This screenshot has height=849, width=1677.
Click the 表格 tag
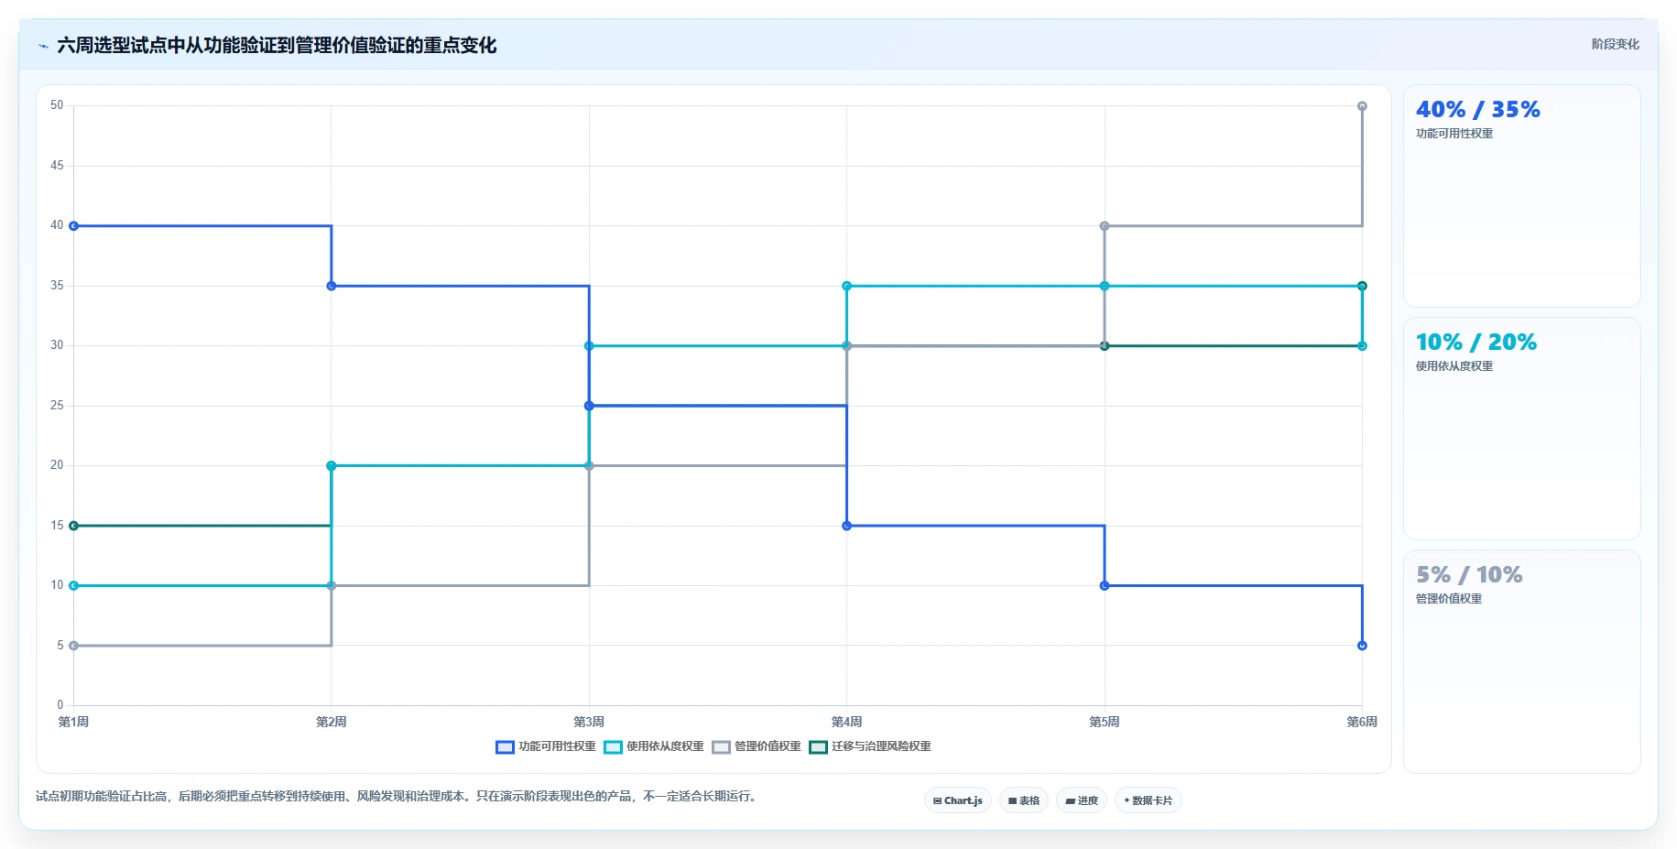[x=1024, y=800]
